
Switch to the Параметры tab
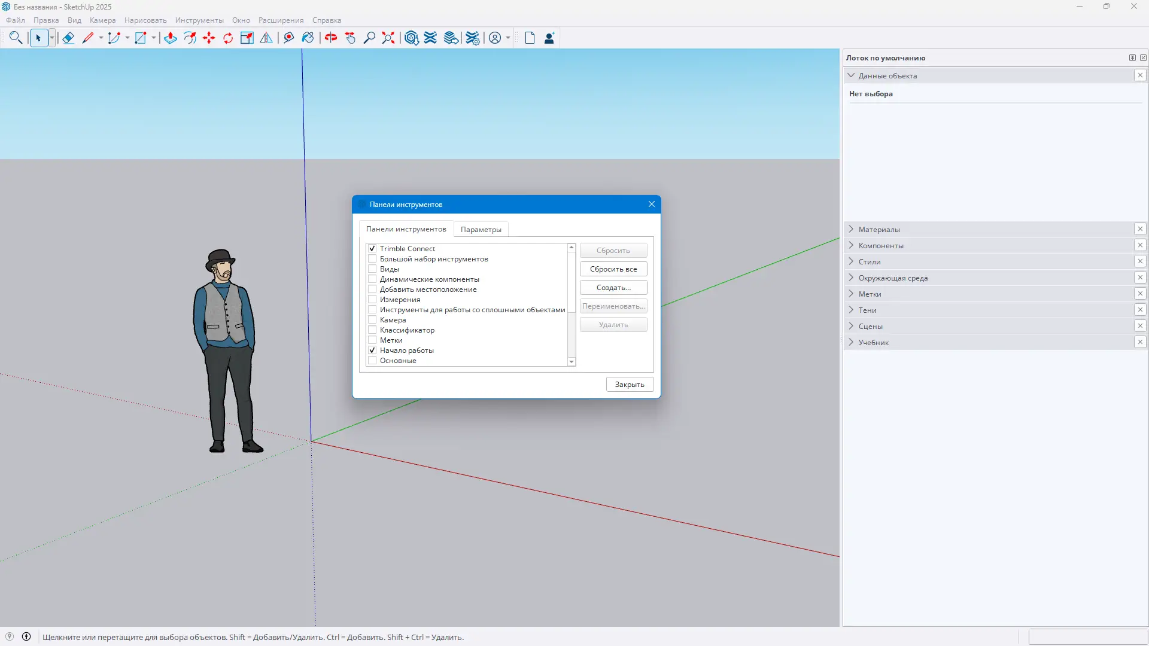pyautogui.click(x=481, y=230)
